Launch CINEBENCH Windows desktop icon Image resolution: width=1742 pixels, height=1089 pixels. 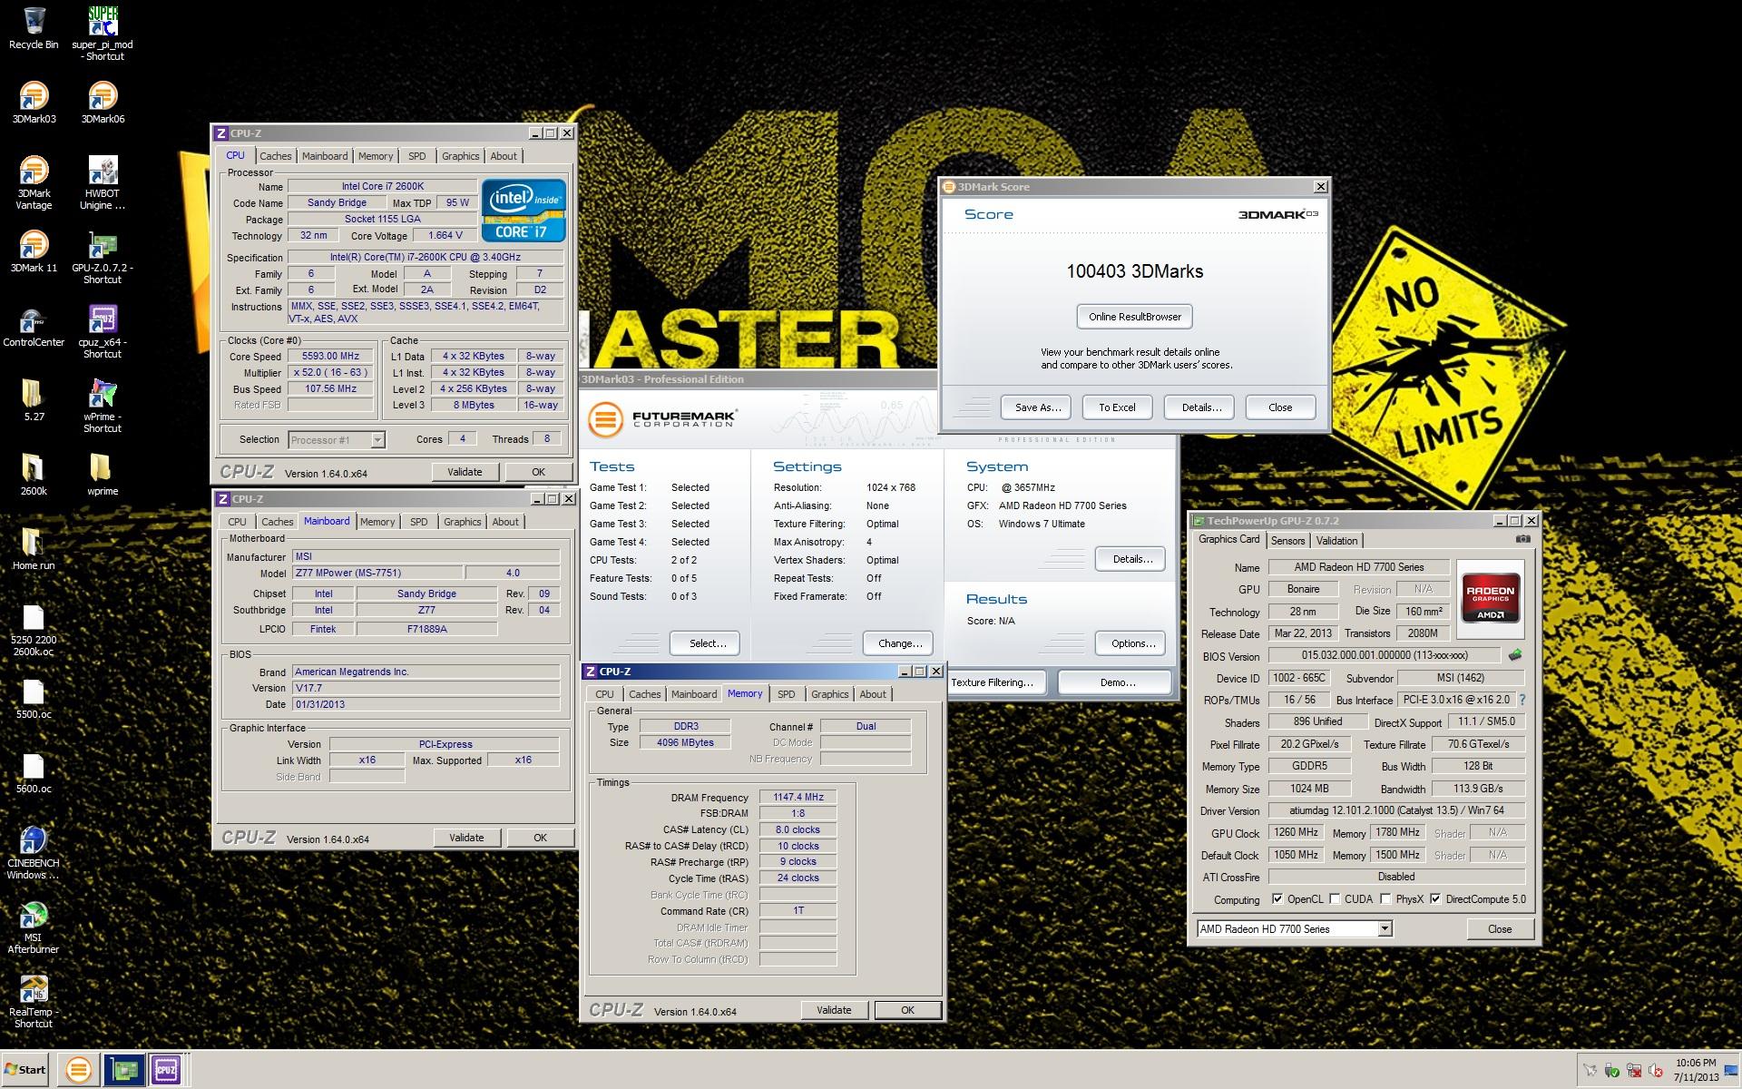coord(34,852)
